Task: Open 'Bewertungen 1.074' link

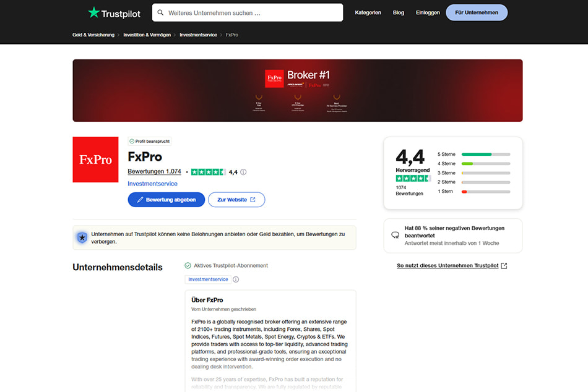Action: coord(154,172)
